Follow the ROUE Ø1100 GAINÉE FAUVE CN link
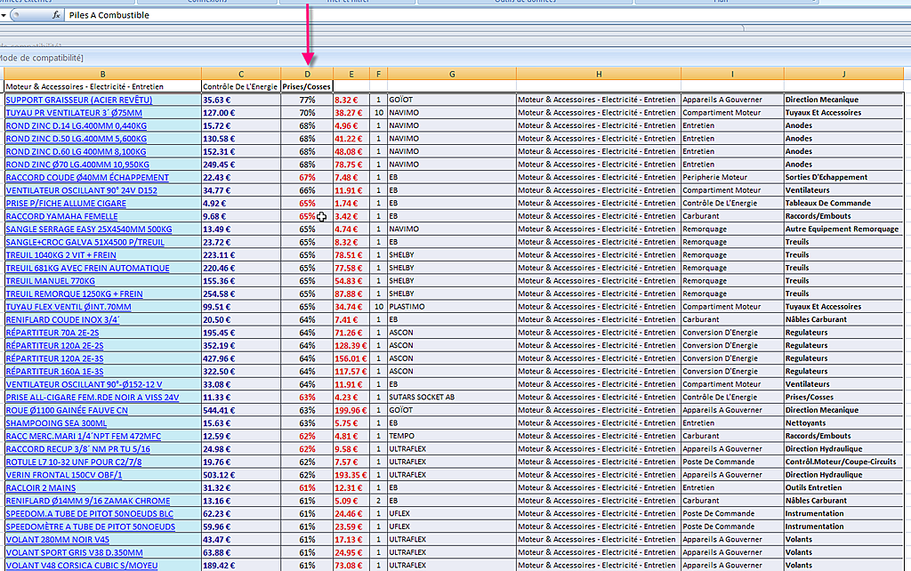 click(67, 410)
